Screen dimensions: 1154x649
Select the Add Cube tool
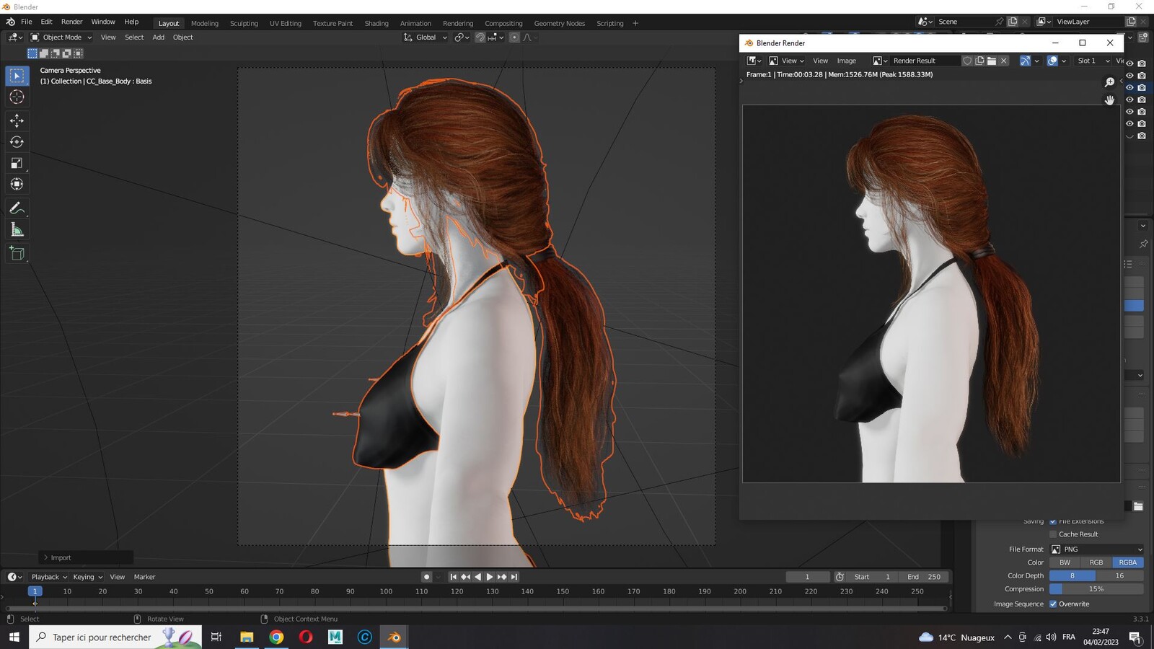coord(17,253)
